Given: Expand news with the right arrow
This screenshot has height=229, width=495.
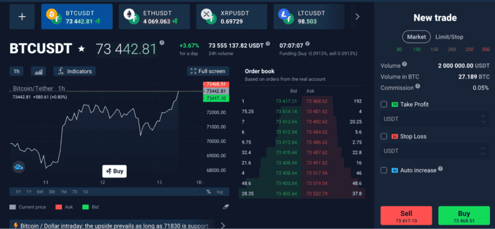Looking at the screenshot, I should click(223, 225).
